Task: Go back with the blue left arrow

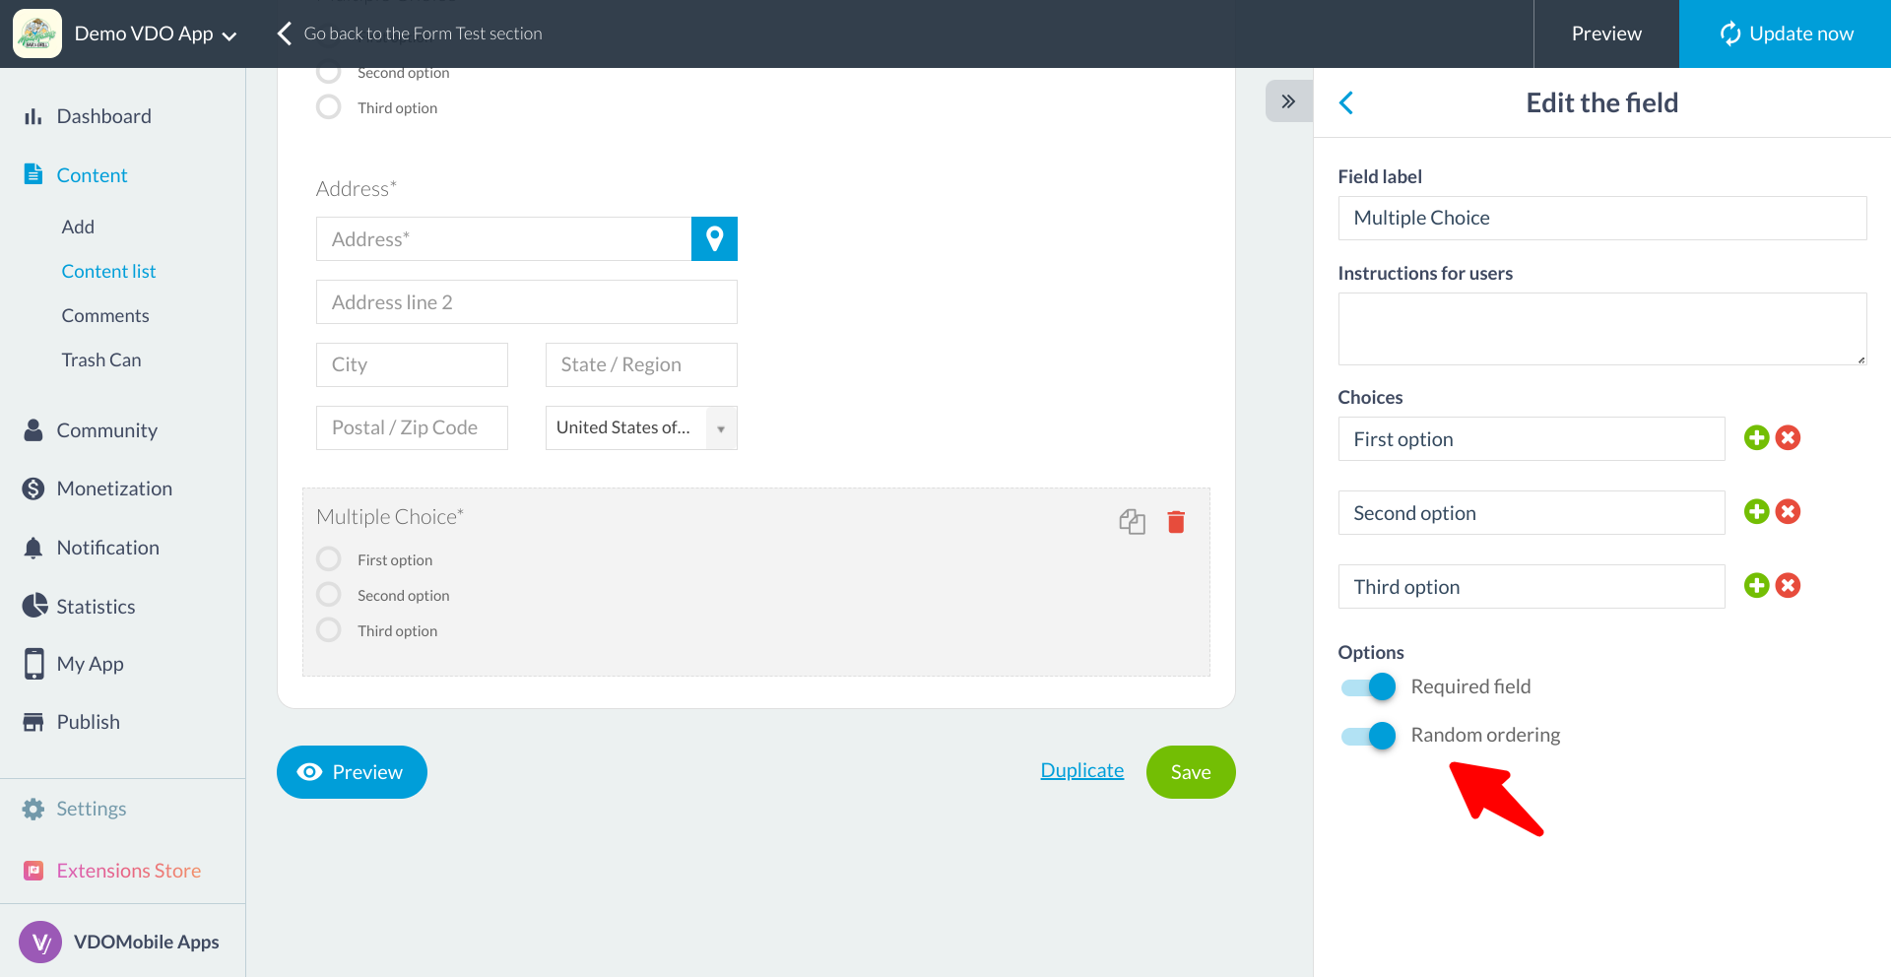Action: pyautogui.click(x=1346, y=102)
